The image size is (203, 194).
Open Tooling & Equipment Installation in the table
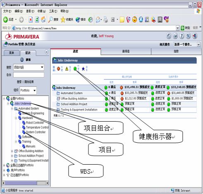tap(79, 110)
